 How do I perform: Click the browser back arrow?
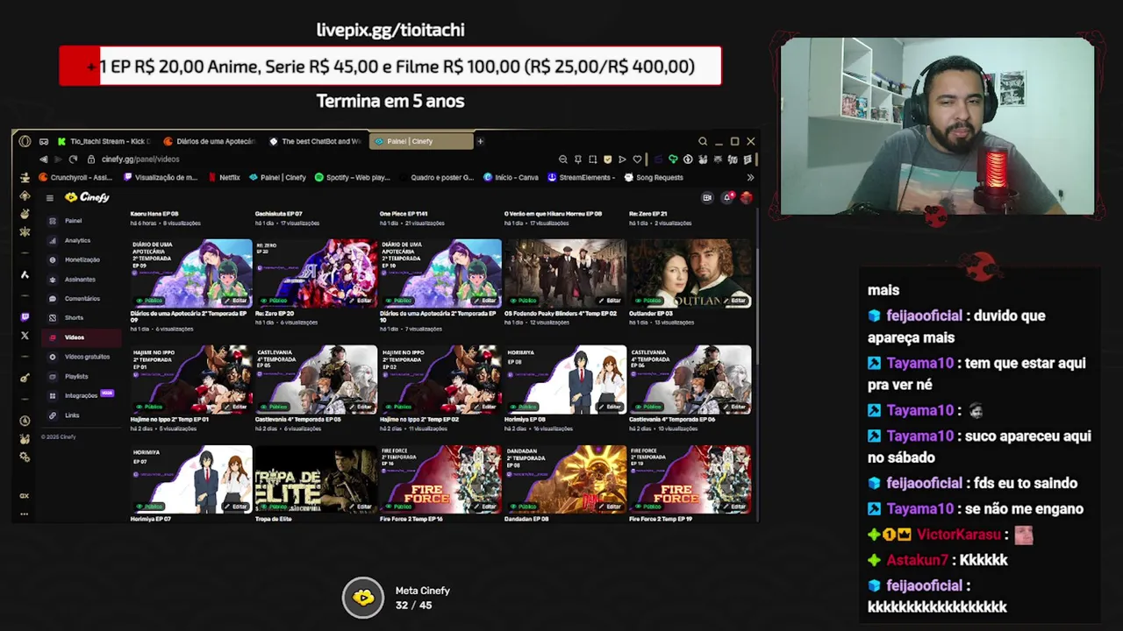tap(43, 160)
